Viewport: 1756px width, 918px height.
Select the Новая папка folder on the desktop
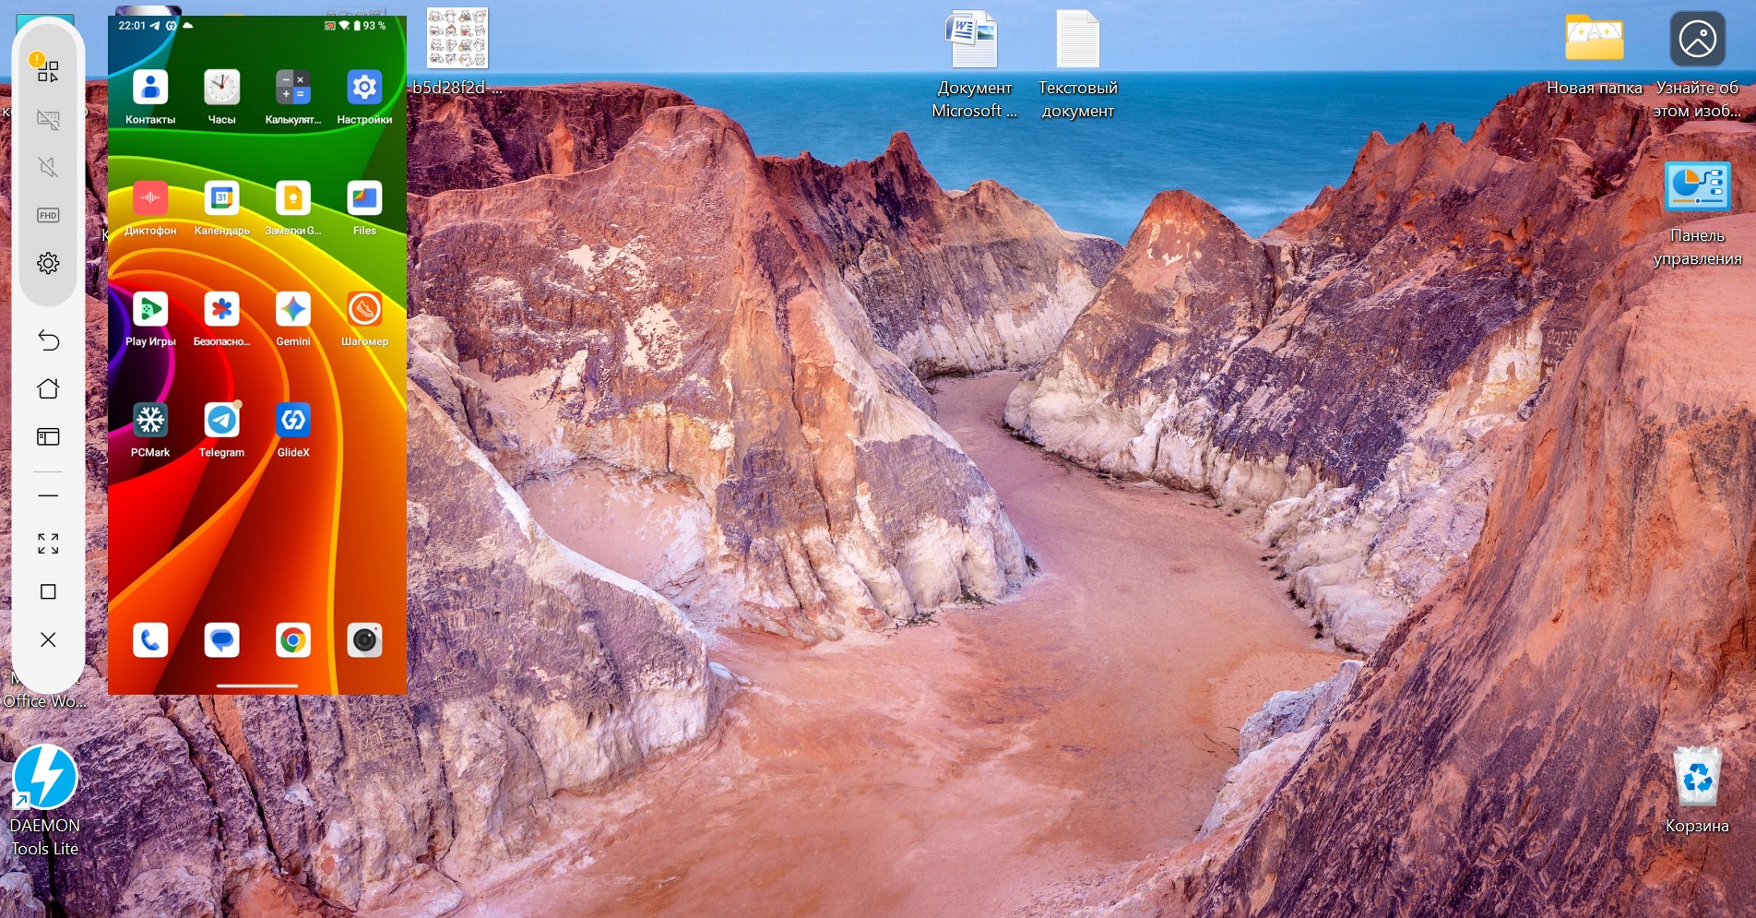(x=1594, y=54)
